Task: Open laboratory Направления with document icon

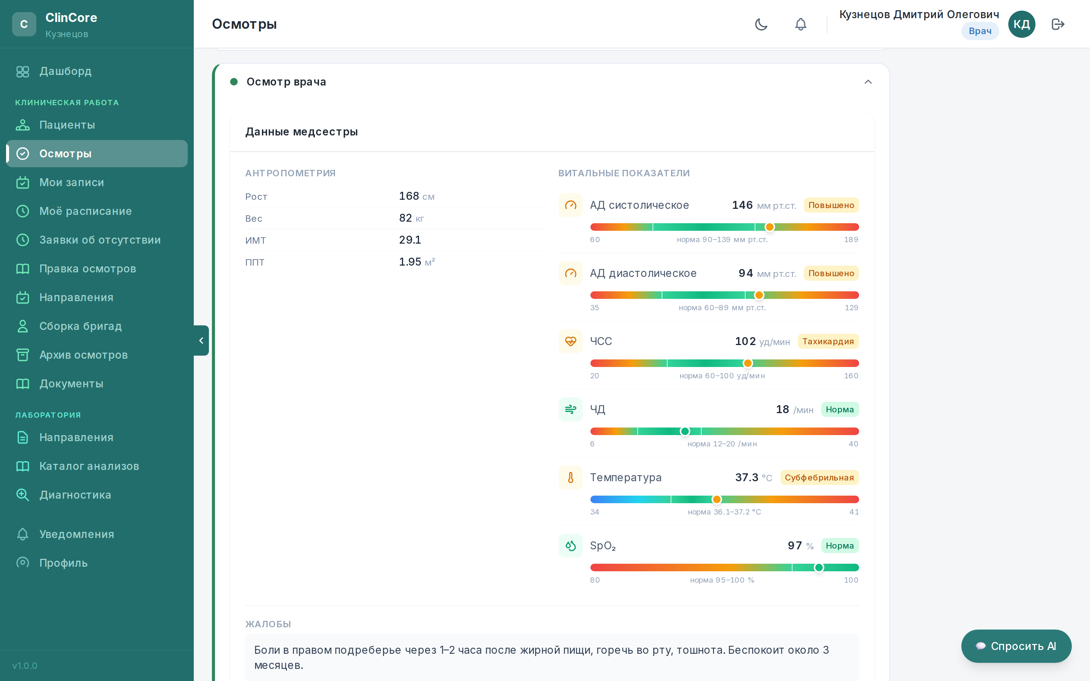Action: coord(97,437)
